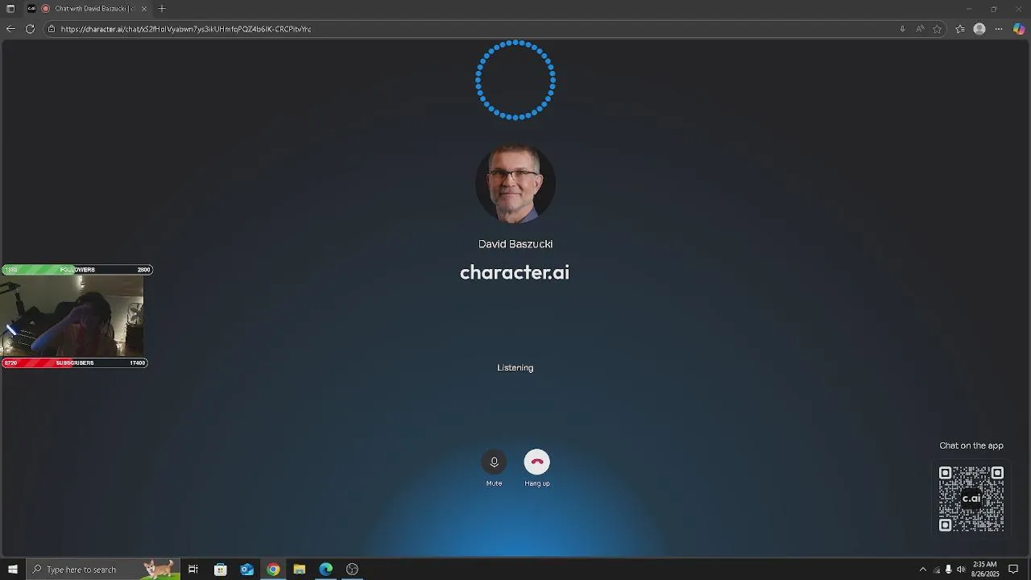Open Settings and more menu

point(999,29)
